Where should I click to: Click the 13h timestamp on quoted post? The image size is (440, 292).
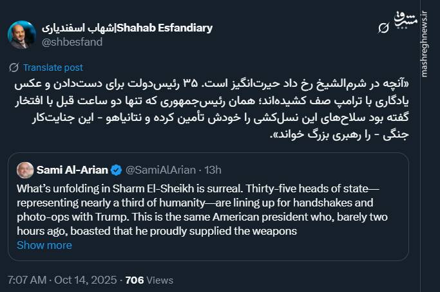(x=212, y=170)
